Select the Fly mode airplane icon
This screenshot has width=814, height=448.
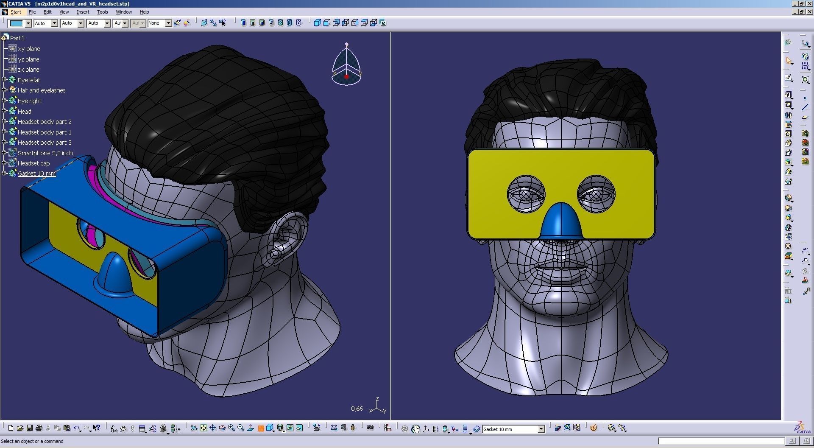[x=194, y=428]
